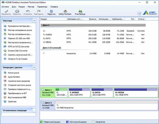Choose Удаление всех разделов
Screen dimensions: 159x124
coord(17,81)
